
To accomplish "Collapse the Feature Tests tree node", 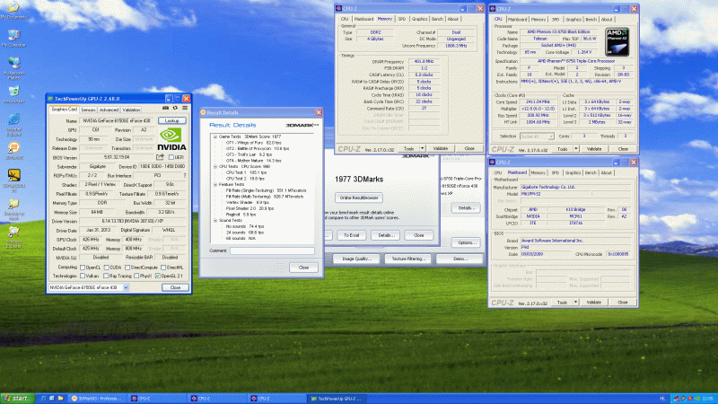I will coord(215,184).
